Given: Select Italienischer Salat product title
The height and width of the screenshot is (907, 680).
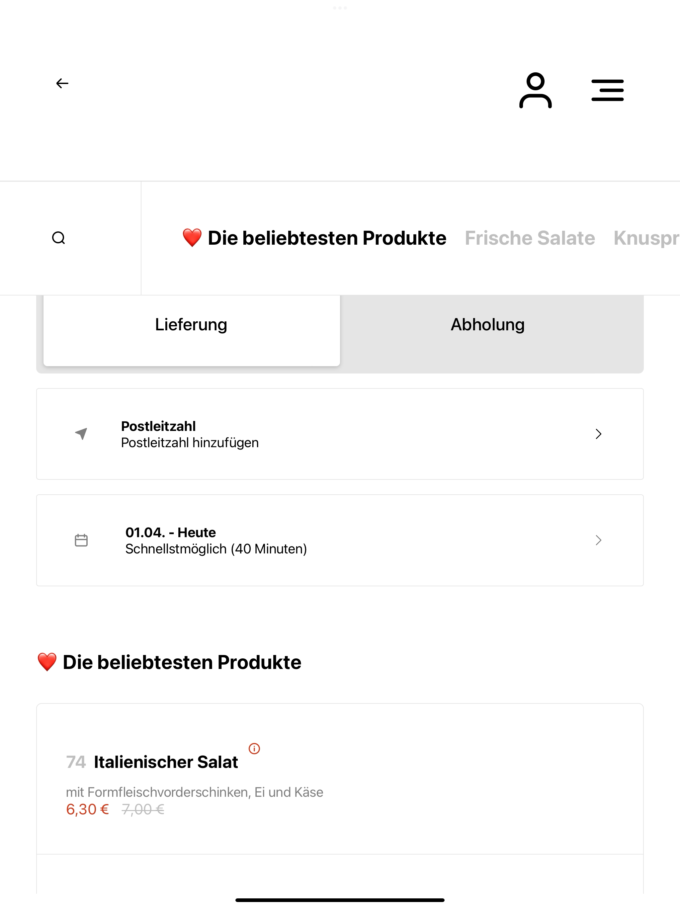Looking at the screenshot, I should (166, 762).
